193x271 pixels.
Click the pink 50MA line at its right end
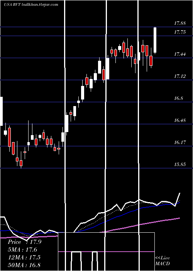(179, 218)
